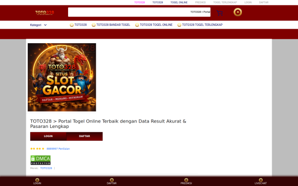Open TOTO328 TOGEL ONLINE nav link
The image size is (298, 186).
click(156, 25)
